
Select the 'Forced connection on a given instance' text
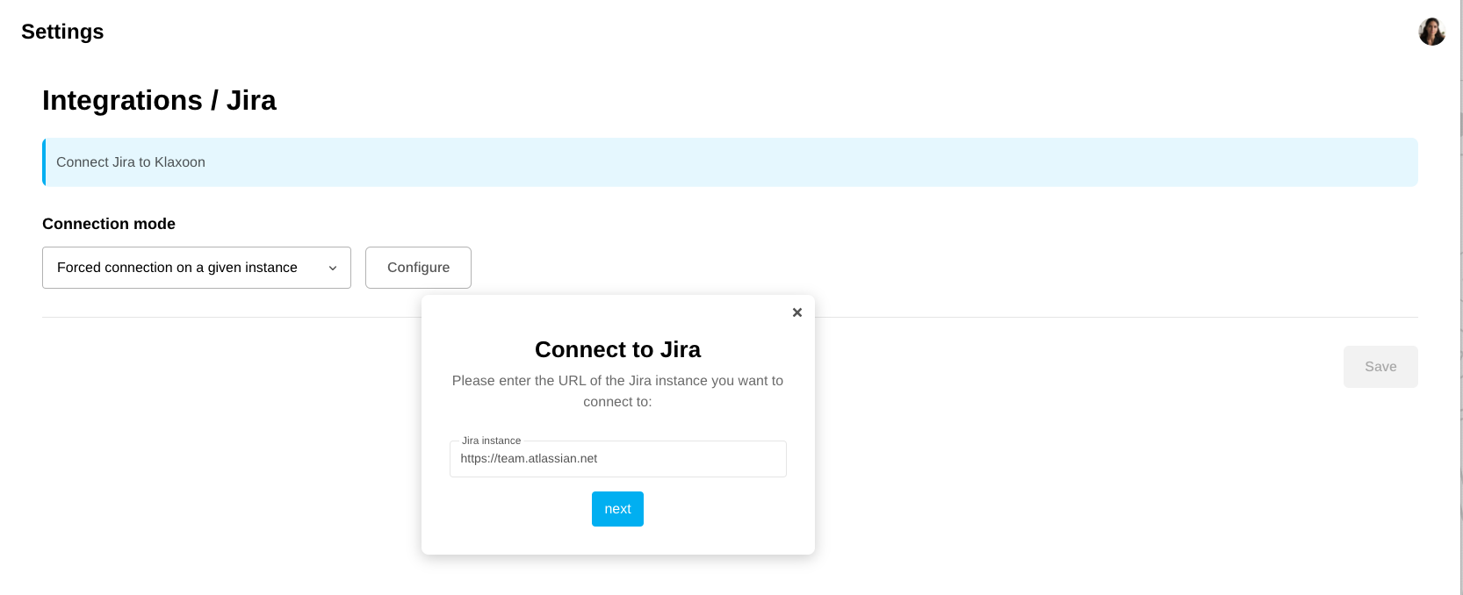point(177,268)
